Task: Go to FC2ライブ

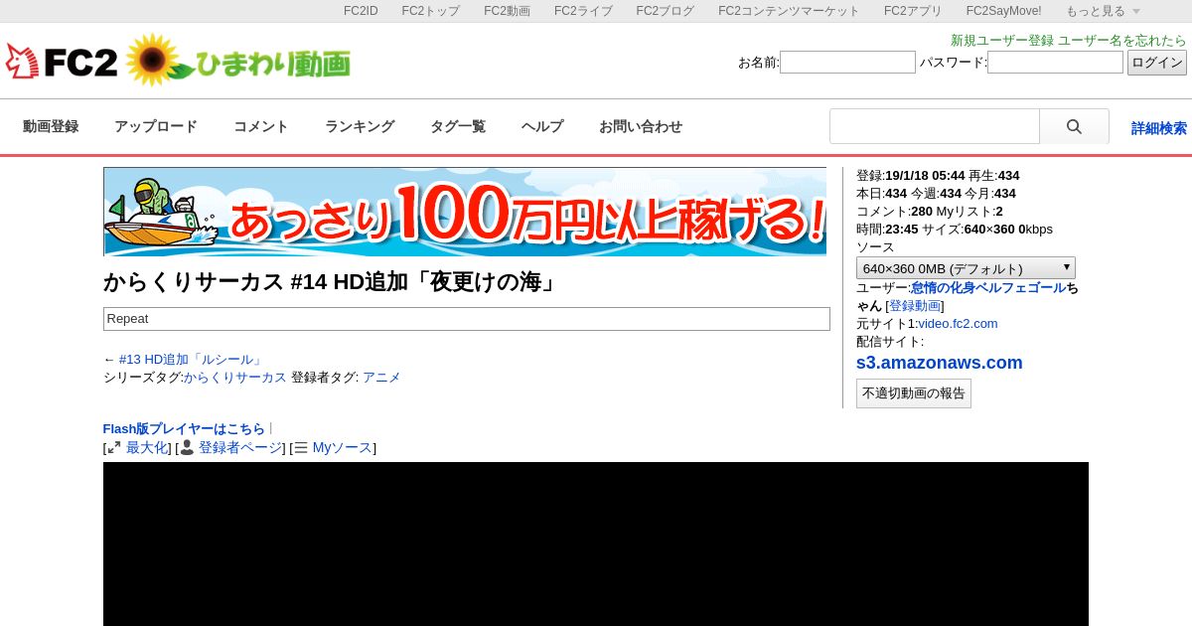Action: (583, 11)
